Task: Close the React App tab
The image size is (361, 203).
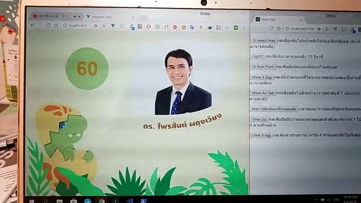Action: 301,20
